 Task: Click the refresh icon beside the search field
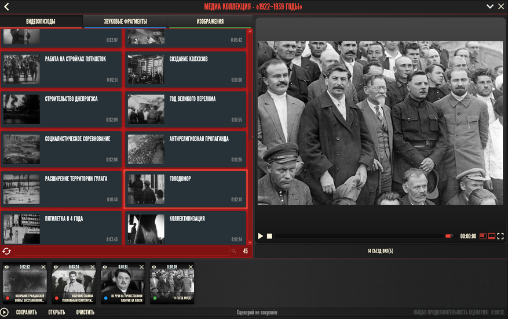point(6,251)
